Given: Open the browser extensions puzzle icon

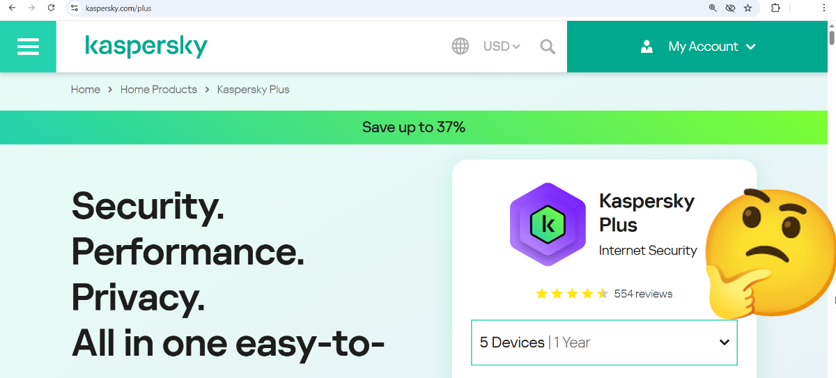Looking at the screenshot, I should (775, 8).
